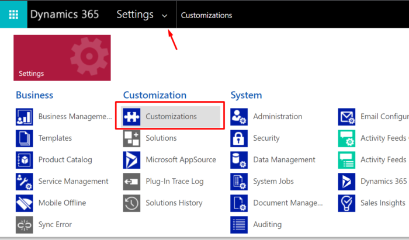The image size is (409, 240).
Task: Open the Auditing icon
Action: [x=240, y=224]
